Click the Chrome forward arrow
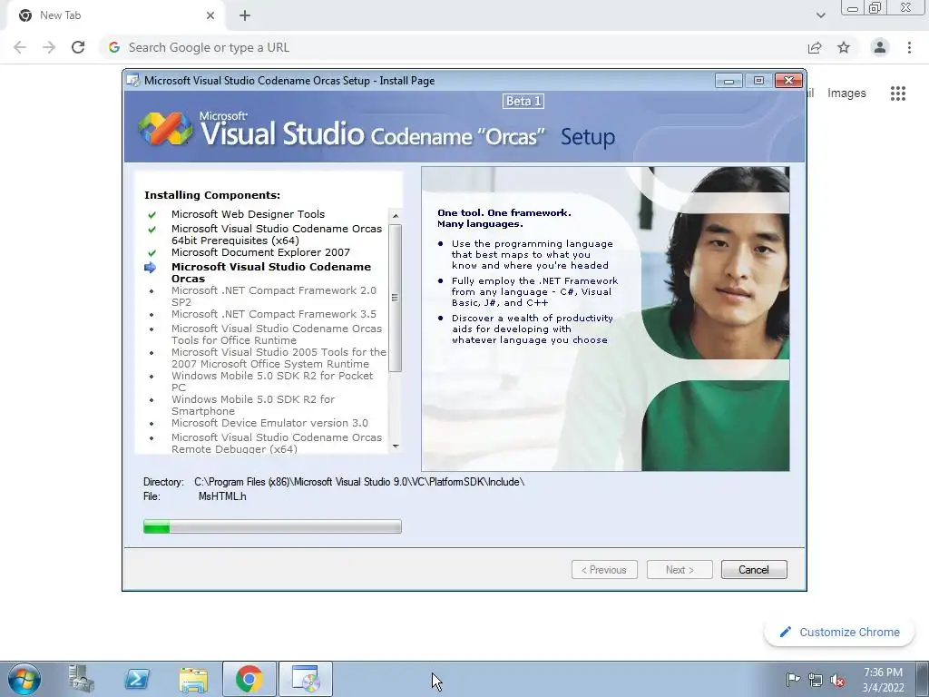 coord(49,47)
